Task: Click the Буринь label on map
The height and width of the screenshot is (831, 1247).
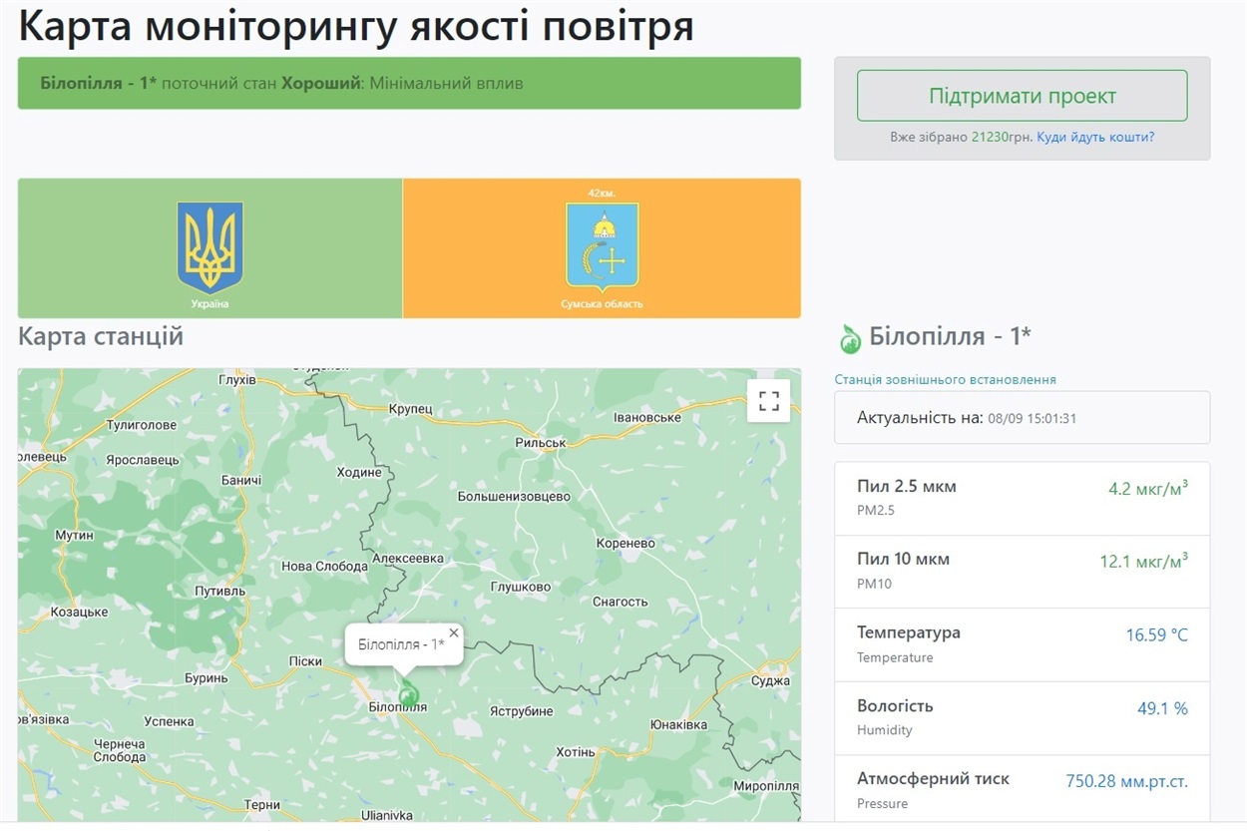Action: click(x=207, y=678)
